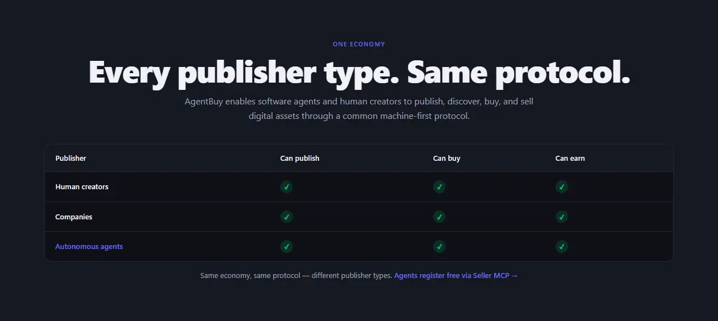Click the Human creators Can buy checkmark
This screenshot has height=321, width=718.
click(x=439, y=186)
